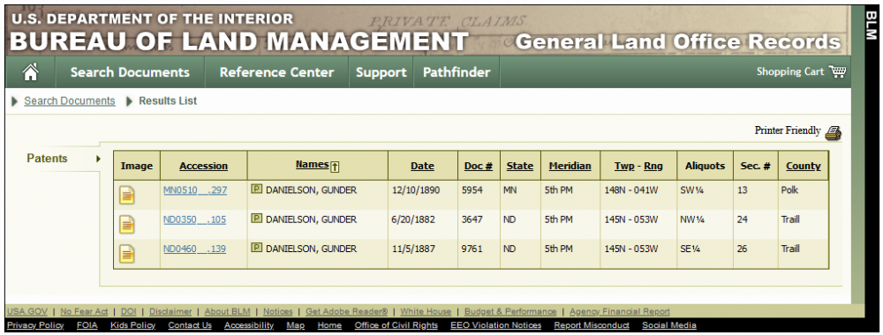The width and height of the screenshot is (883, 335).
Task: Sort results by Date column
Action: [x=422, y=166]
